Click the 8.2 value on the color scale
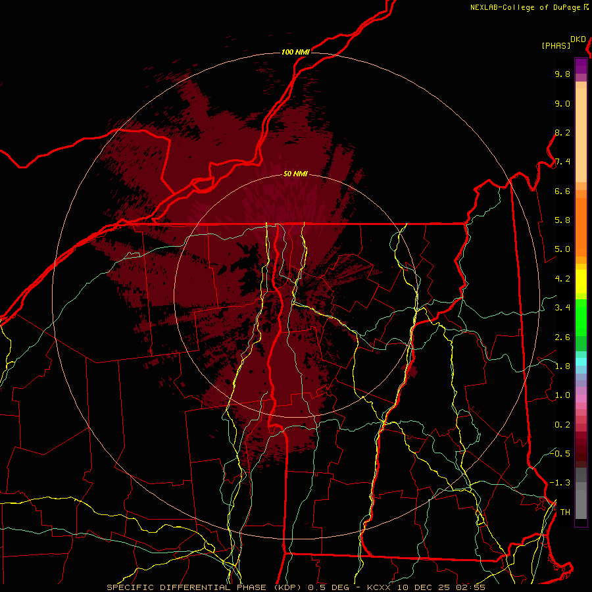 [562, 132]
